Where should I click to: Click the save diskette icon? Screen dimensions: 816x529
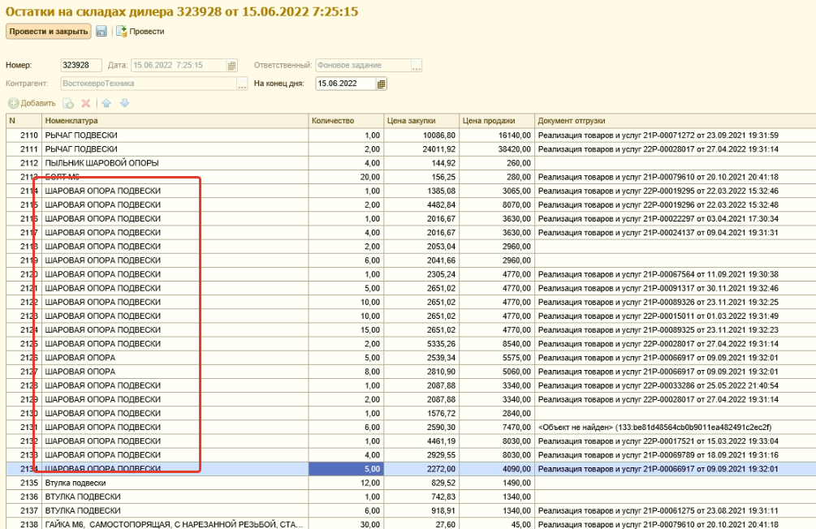coord(101,32)
